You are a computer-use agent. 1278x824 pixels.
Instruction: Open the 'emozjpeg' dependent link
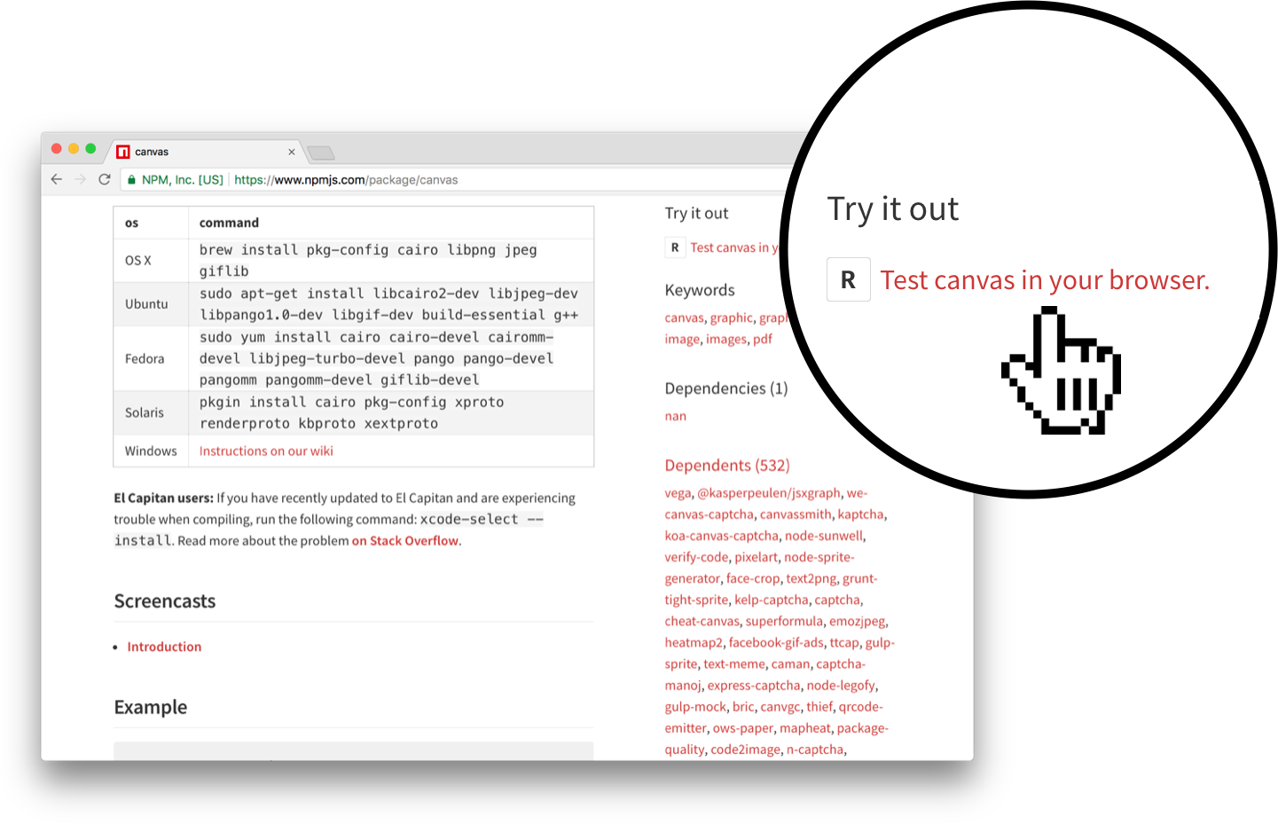click(x=857, y=621)
